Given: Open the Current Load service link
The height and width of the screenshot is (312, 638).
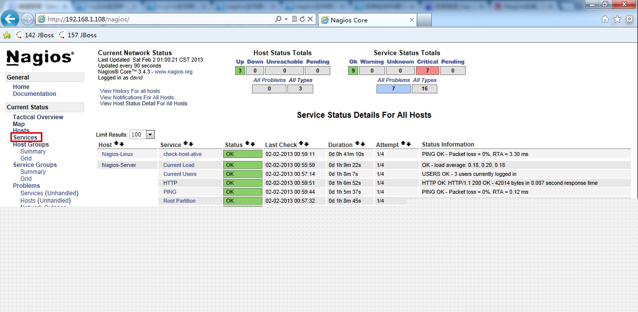Looking at the screenshot, I should coord(179,165).
